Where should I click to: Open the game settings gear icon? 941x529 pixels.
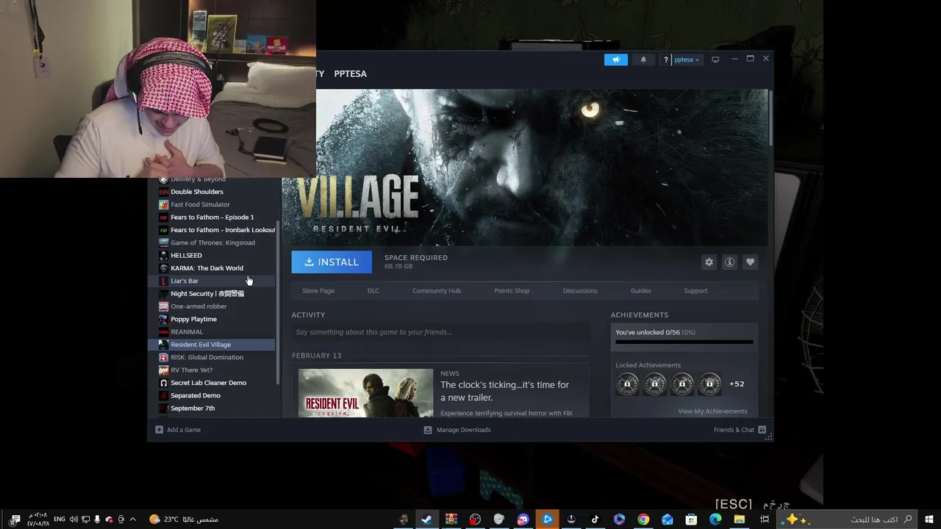pos(709,262)
